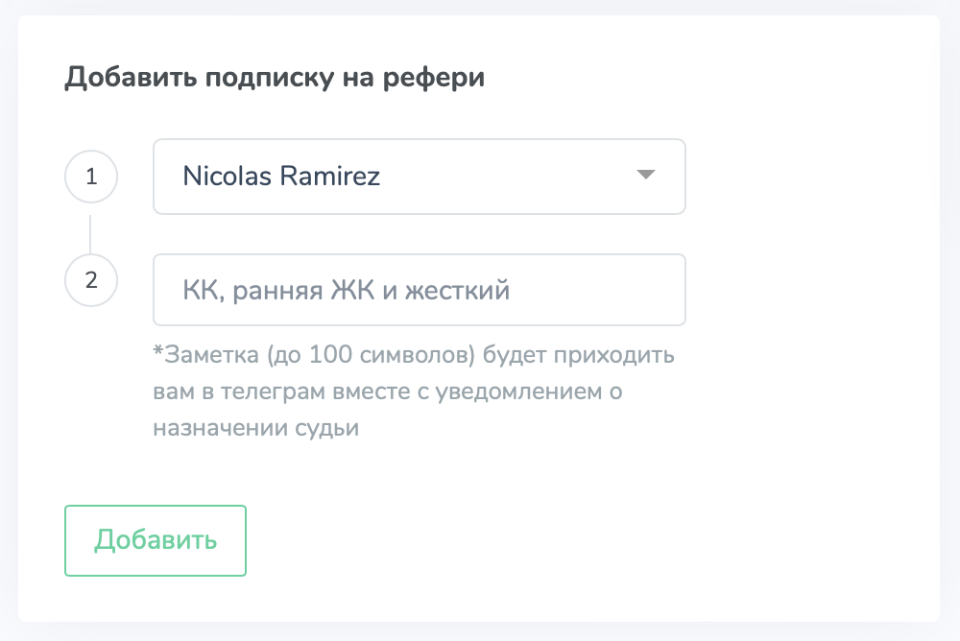The height and width of the screenshot is (641, 960).
Task: Click the connector line between the steps
Action: coord(90,234)
